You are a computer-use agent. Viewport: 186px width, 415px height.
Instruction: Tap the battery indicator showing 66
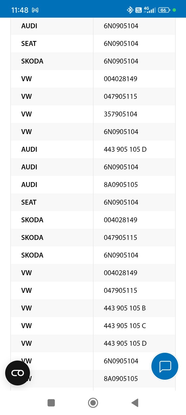pyautogui.click(x=164, y=10)
